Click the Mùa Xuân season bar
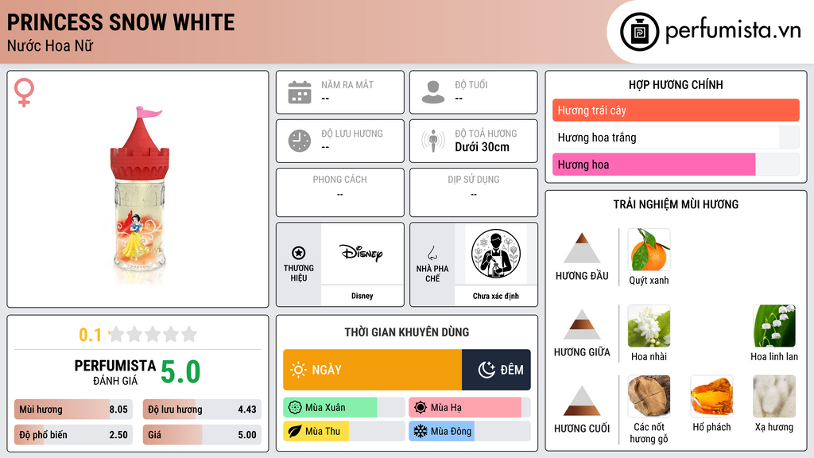 coord(343,408)
